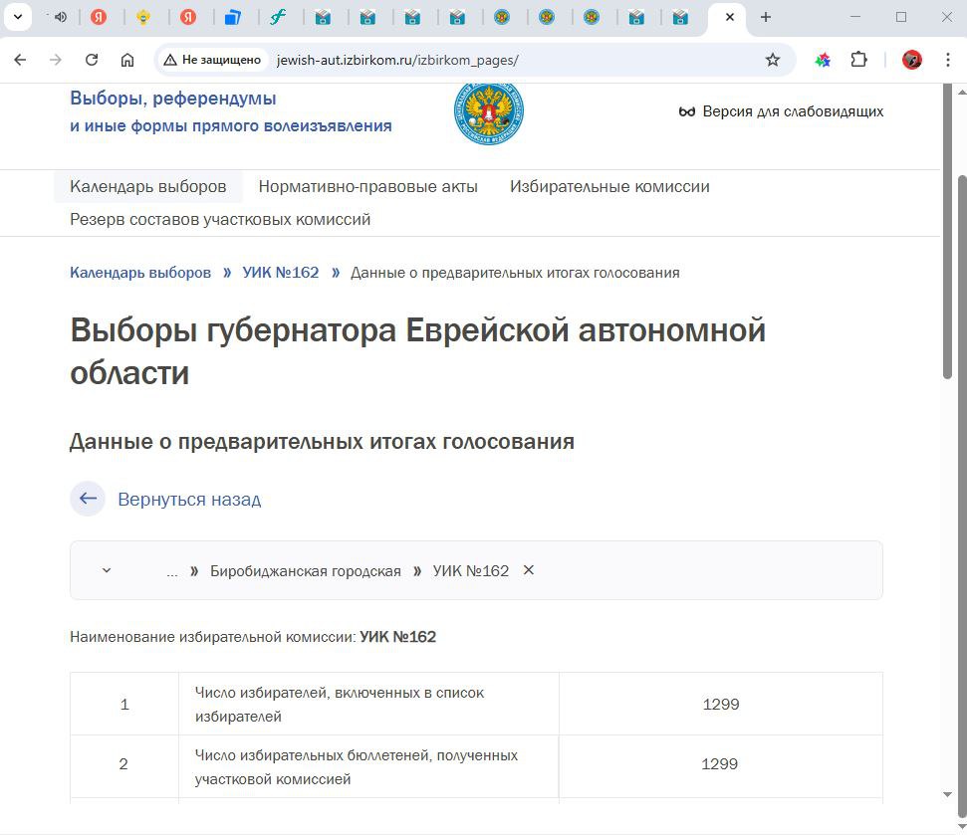
Task: Open the tab search dropdown arrow
Action: click(x=18, y=17)
